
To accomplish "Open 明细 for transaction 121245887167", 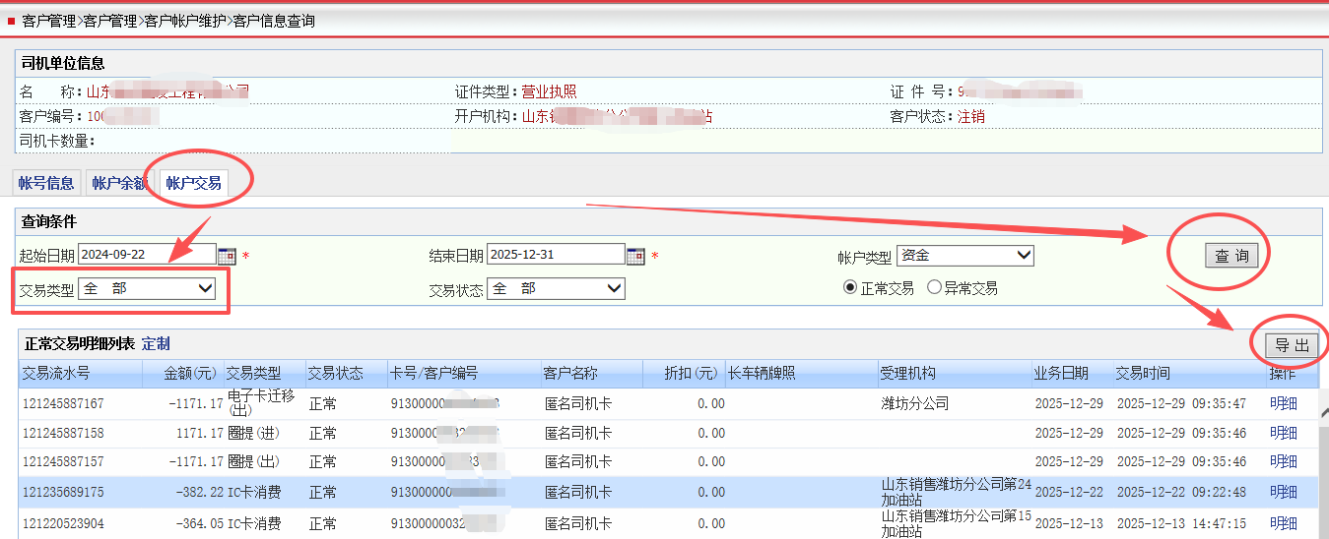I will coord(1283,403).
